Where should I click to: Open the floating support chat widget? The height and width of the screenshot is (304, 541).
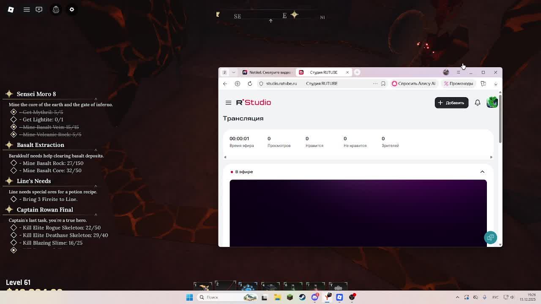491,237
